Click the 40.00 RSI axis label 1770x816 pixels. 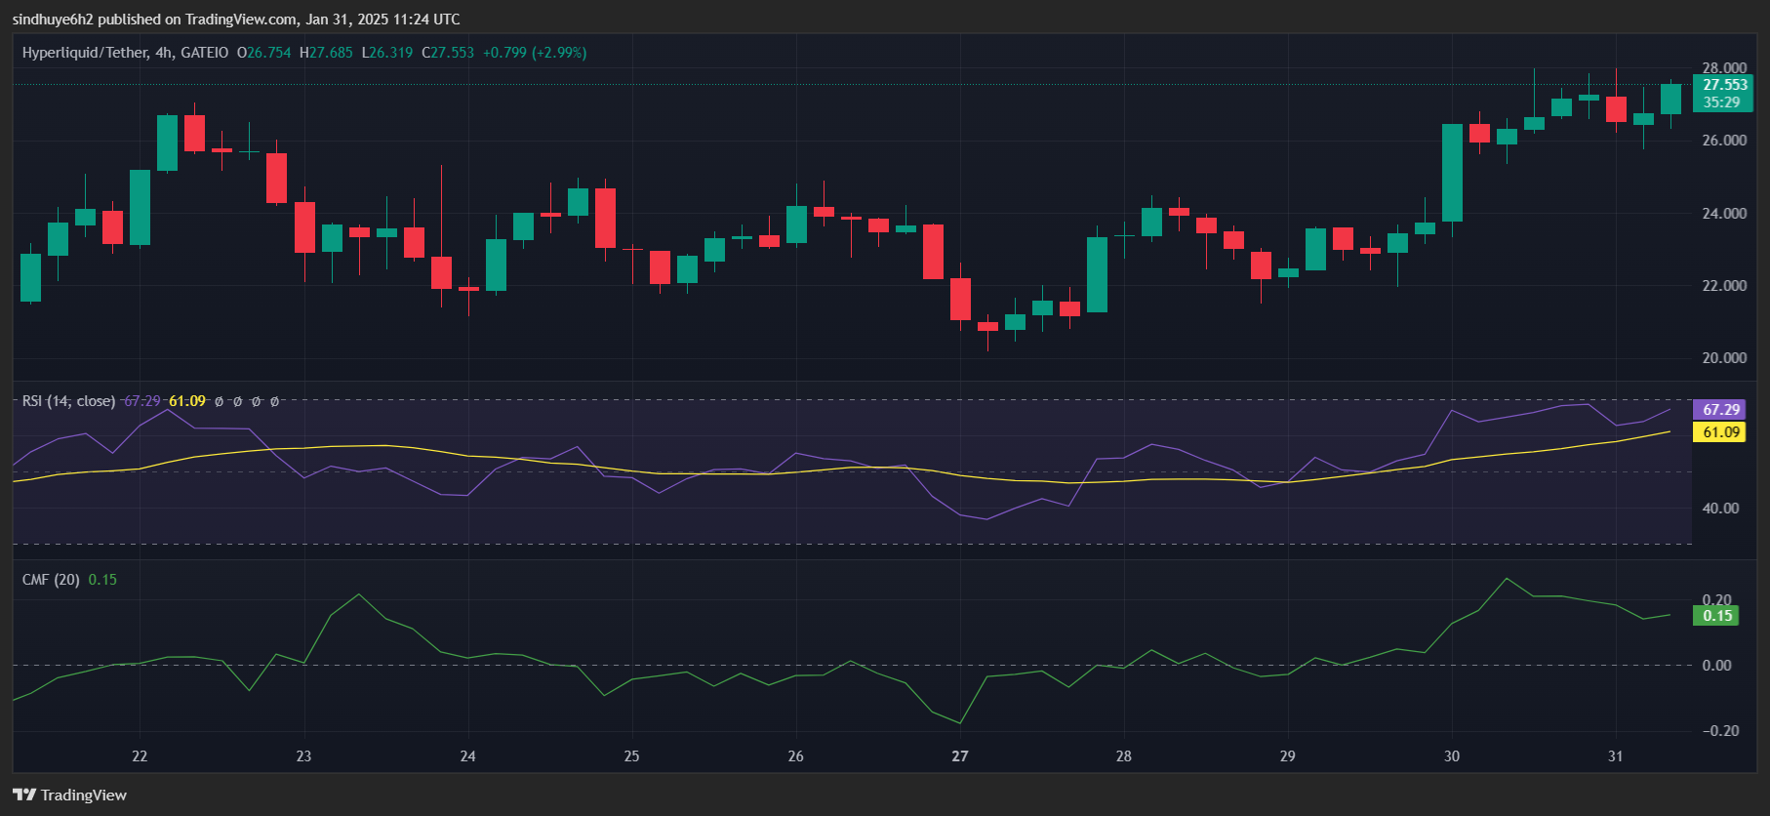1720,509
